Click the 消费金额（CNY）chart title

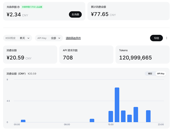pyautogui.click(x=16, y=74)
